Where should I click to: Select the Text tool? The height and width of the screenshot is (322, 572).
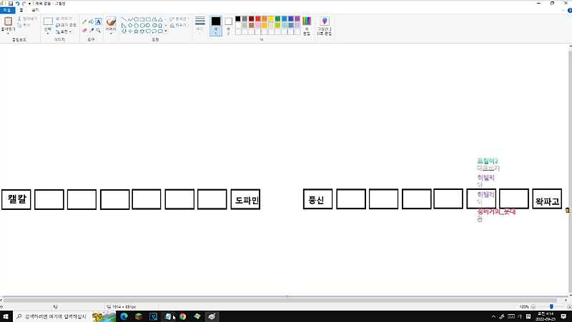pos(98,22)
